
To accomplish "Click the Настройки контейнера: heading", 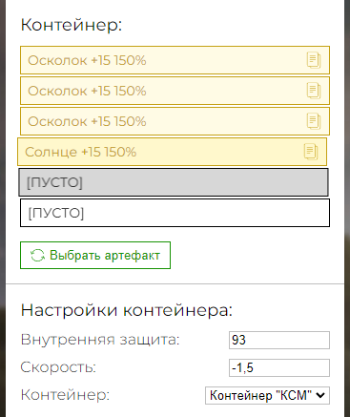I will [127, 310].
